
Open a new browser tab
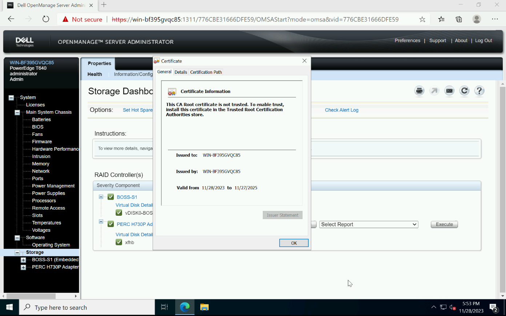tap(104, 5)
